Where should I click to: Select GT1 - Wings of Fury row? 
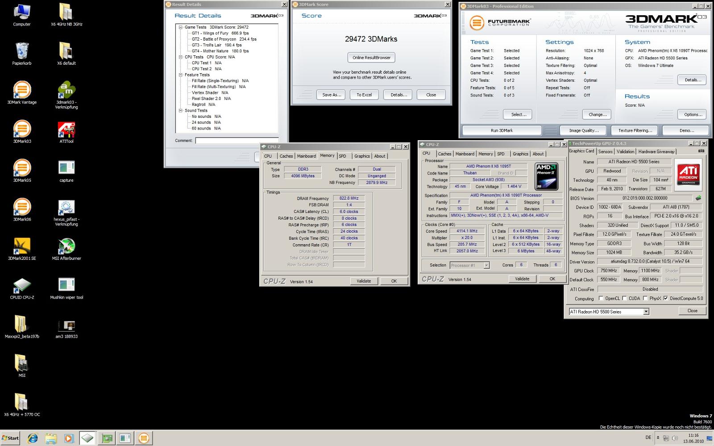[220, 33]
